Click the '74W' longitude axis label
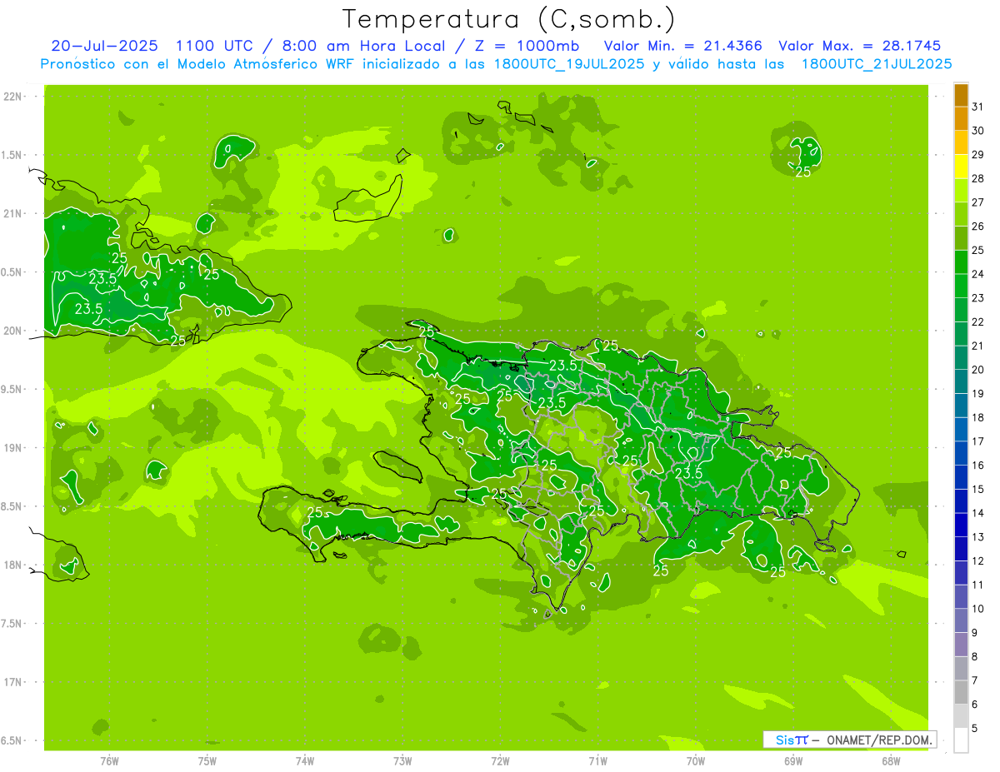 click(x=304, y=761)
